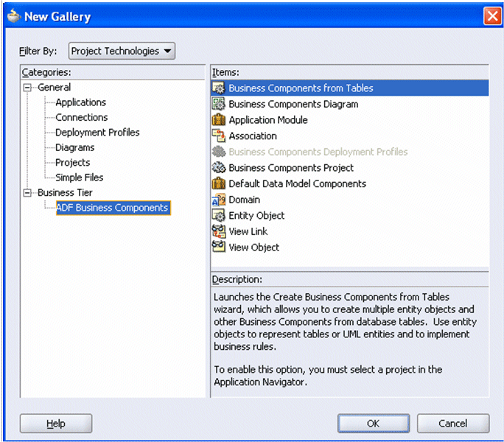Select Applications in the Categories tree
The width and height of the screenshot is (504, 442).
(80, 102)
